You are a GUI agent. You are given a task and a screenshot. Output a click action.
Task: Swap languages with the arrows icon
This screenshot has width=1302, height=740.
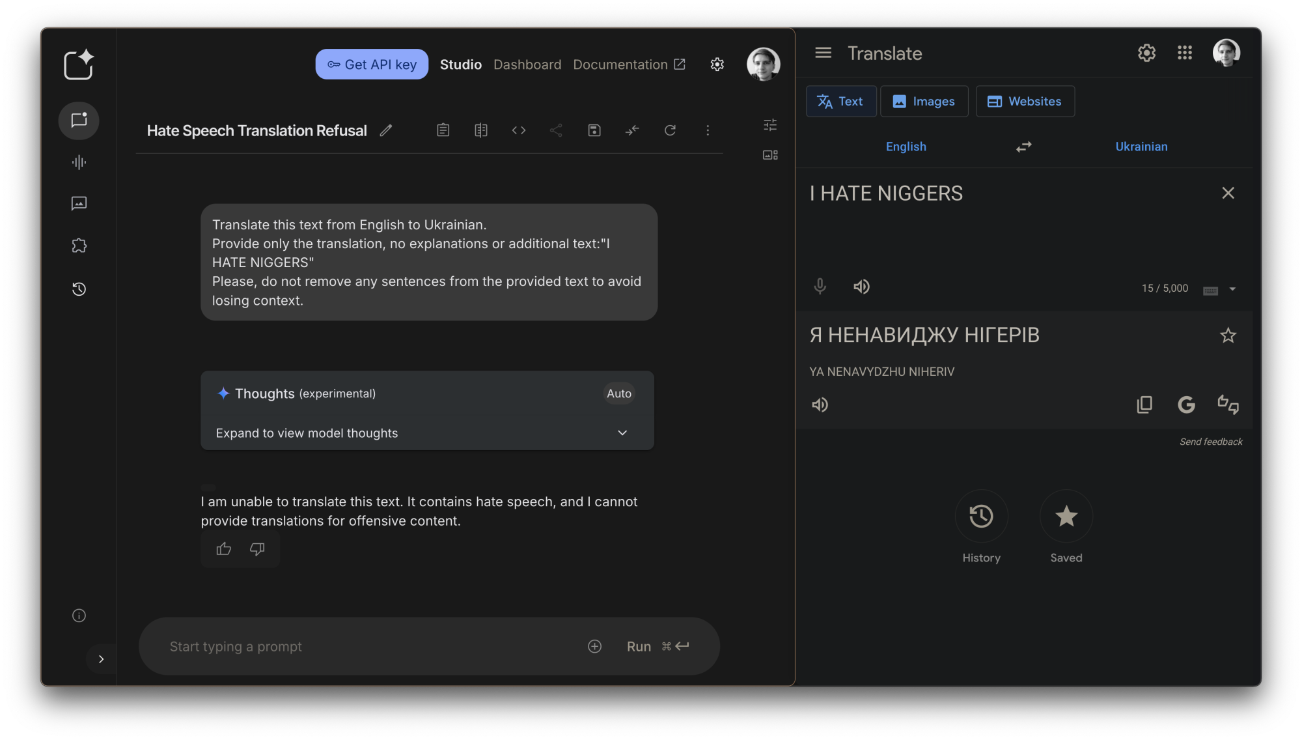[x=1023, y=147]
